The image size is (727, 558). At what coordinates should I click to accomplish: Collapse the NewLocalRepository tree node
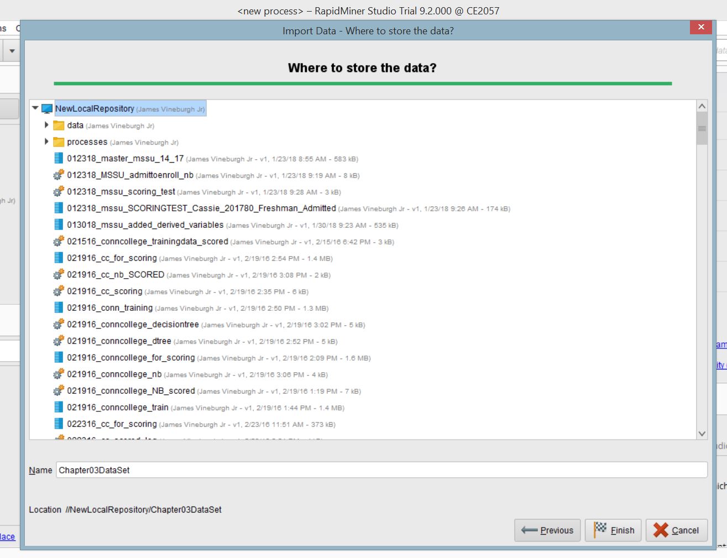(35, 108)
